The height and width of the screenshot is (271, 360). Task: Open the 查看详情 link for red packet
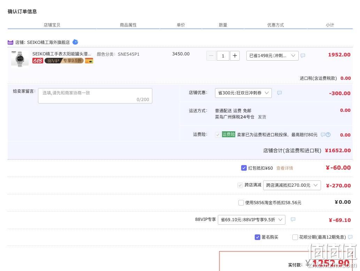[x=284, y=168]
